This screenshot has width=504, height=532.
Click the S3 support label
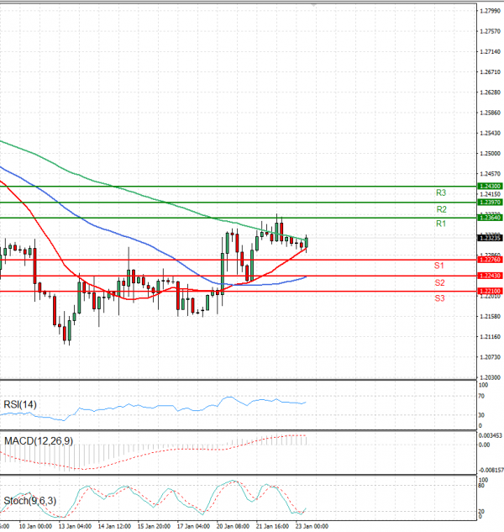(439, 298)
